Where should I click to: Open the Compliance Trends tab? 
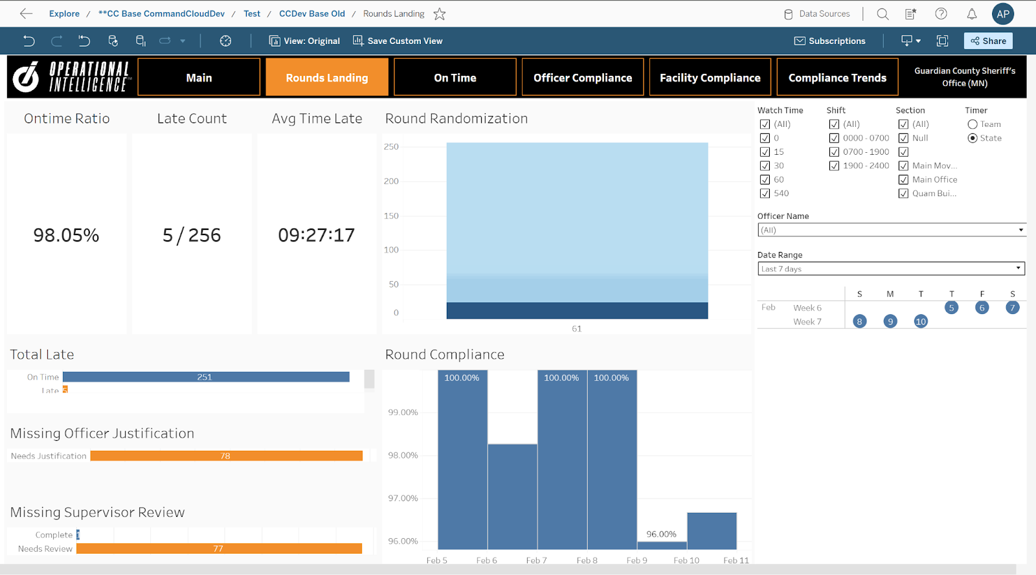coord(837,77)
